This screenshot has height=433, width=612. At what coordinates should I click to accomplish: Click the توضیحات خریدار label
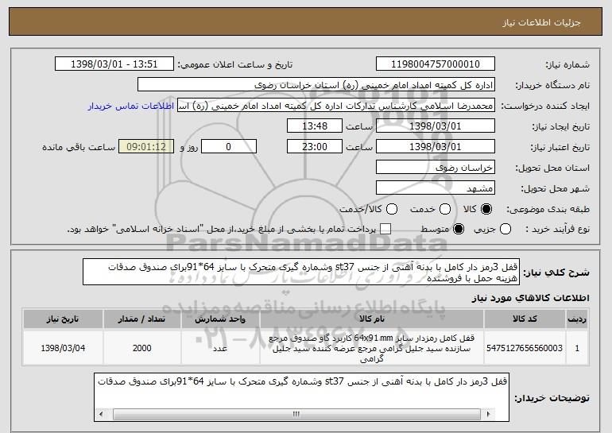(x=552, y=398)
